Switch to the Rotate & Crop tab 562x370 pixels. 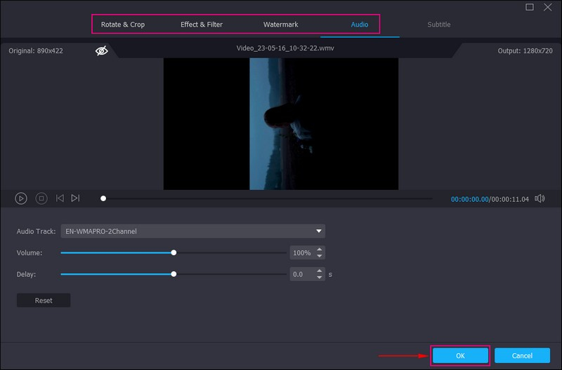pyautogui.click(x=123, y=25)
